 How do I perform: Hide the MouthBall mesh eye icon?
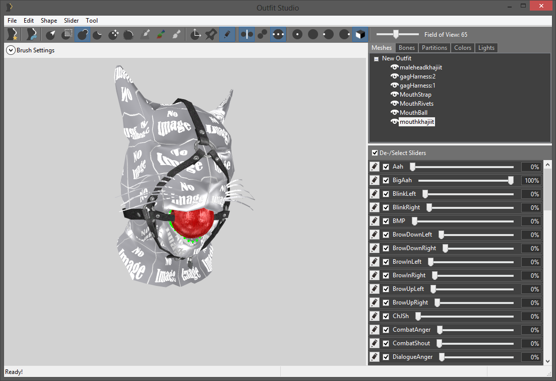(x=394, y=113)
